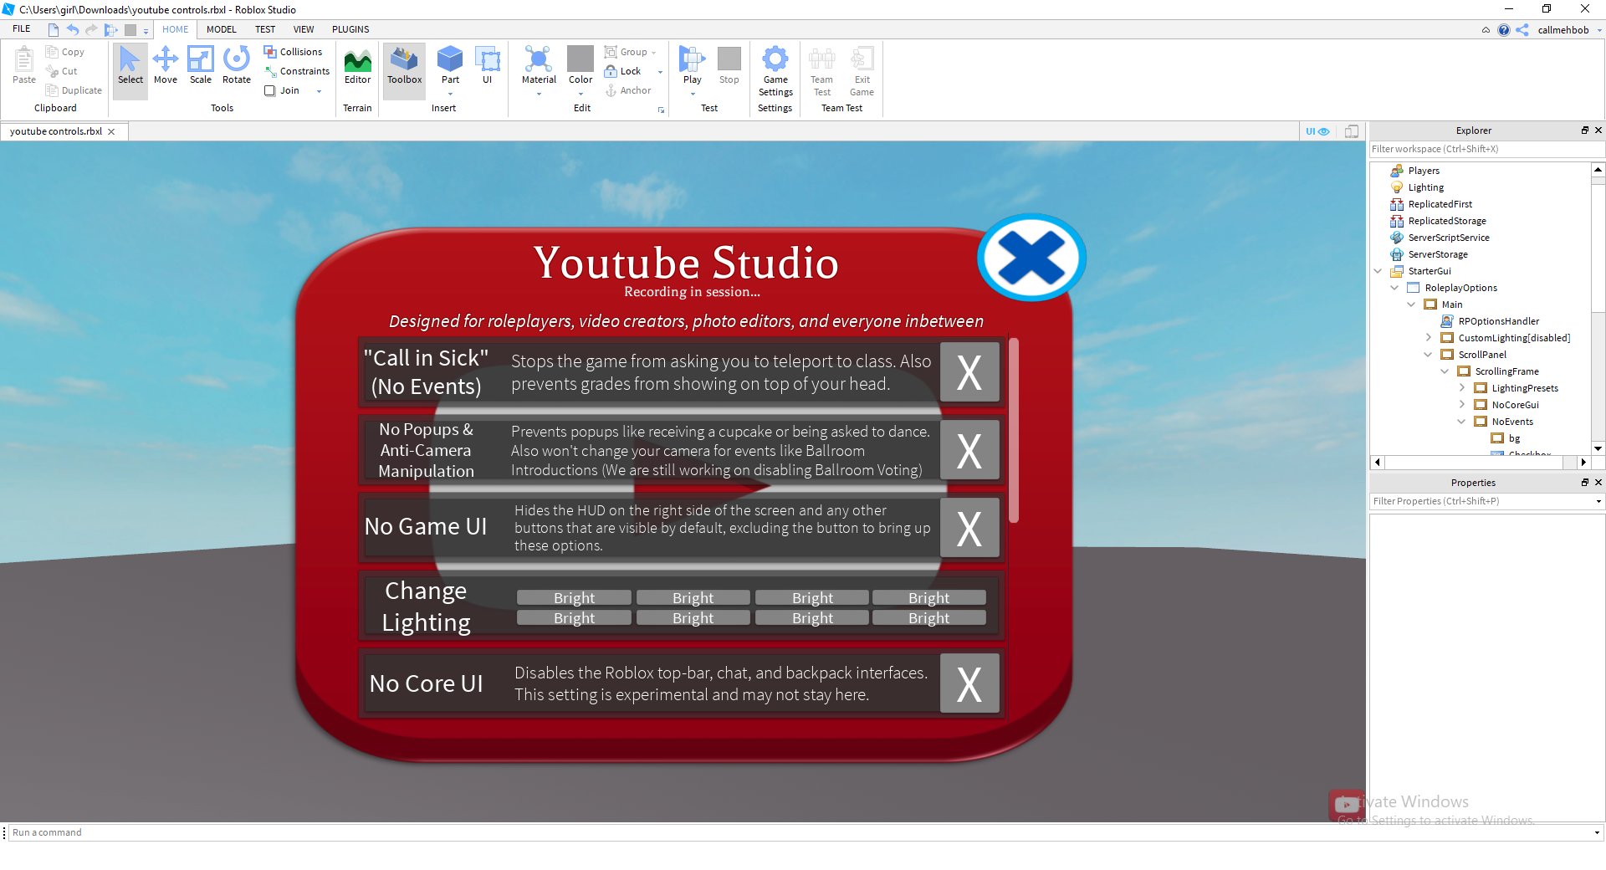The height and width of the screenshot is (870, 1606).
Task: Toggle the No Popups X checkbox
Action: (969, 450)
